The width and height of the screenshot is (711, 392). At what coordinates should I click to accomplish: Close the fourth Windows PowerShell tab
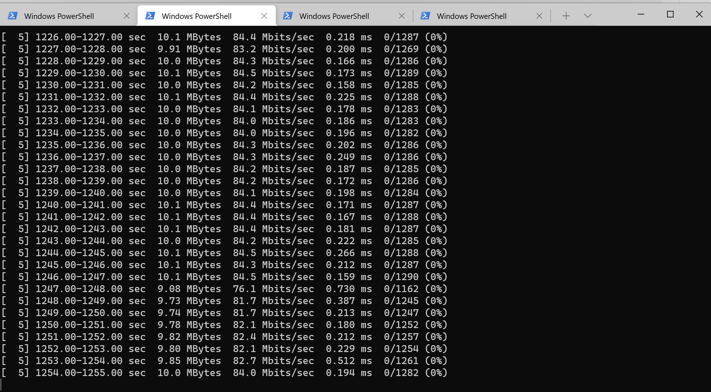coord(539,16)
